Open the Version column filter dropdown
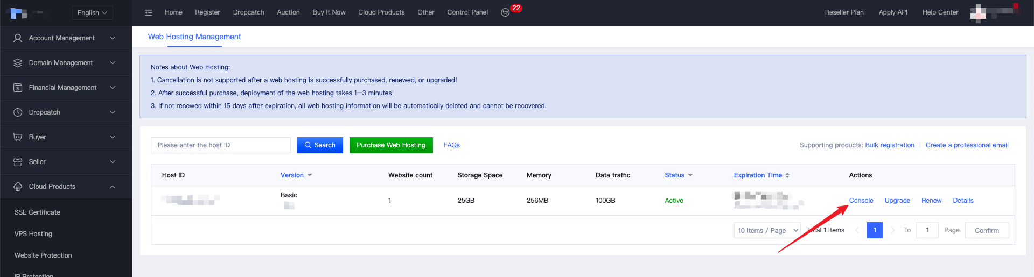This screenshot has height=277, width=1034. tap(310, 175)
